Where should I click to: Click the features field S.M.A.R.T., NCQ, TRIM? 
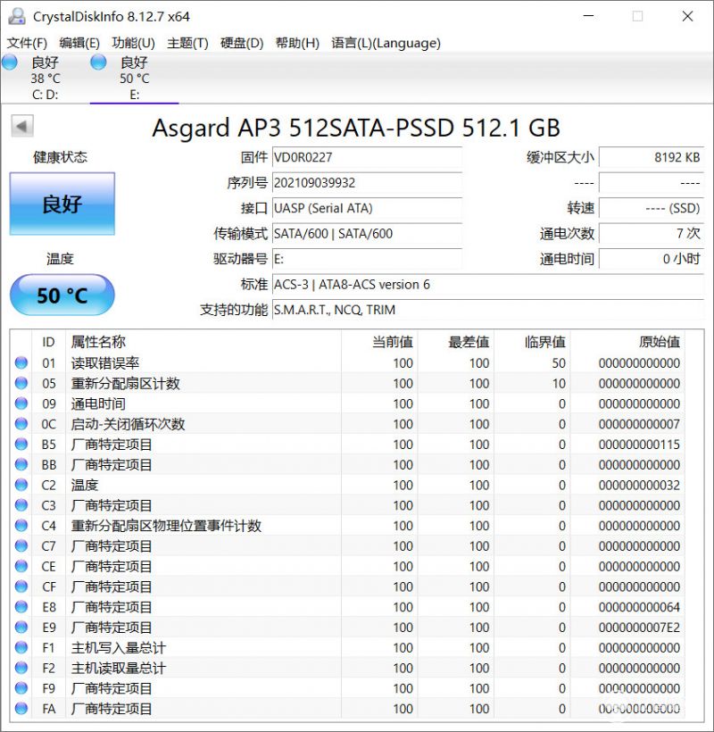pos(487,310)
